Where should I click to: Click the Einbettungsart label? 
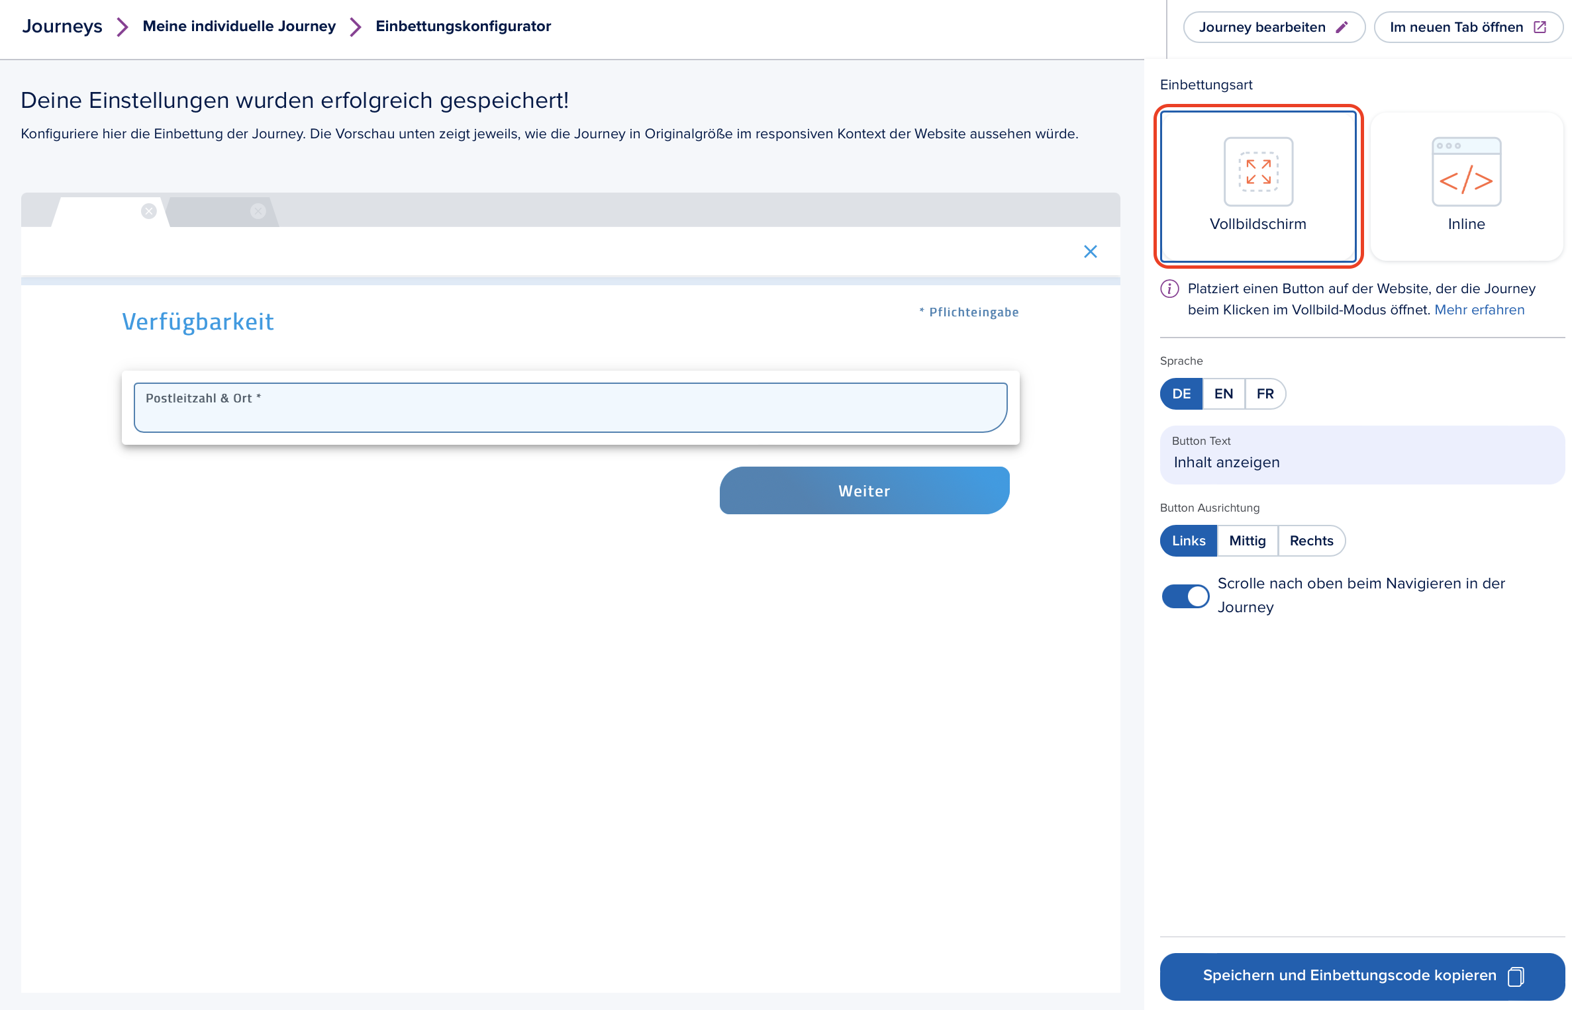click(x=1206, y=85)
